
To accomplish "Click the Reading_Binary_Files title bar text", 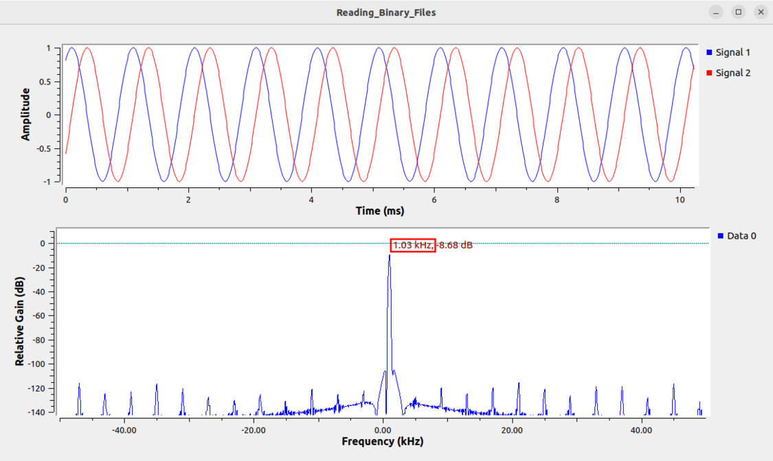I will pyautogui.click(x=386, y=12).
